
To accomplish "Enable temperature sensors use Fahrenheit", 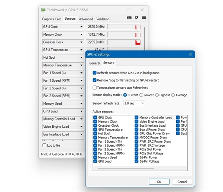I will point(94,88).
